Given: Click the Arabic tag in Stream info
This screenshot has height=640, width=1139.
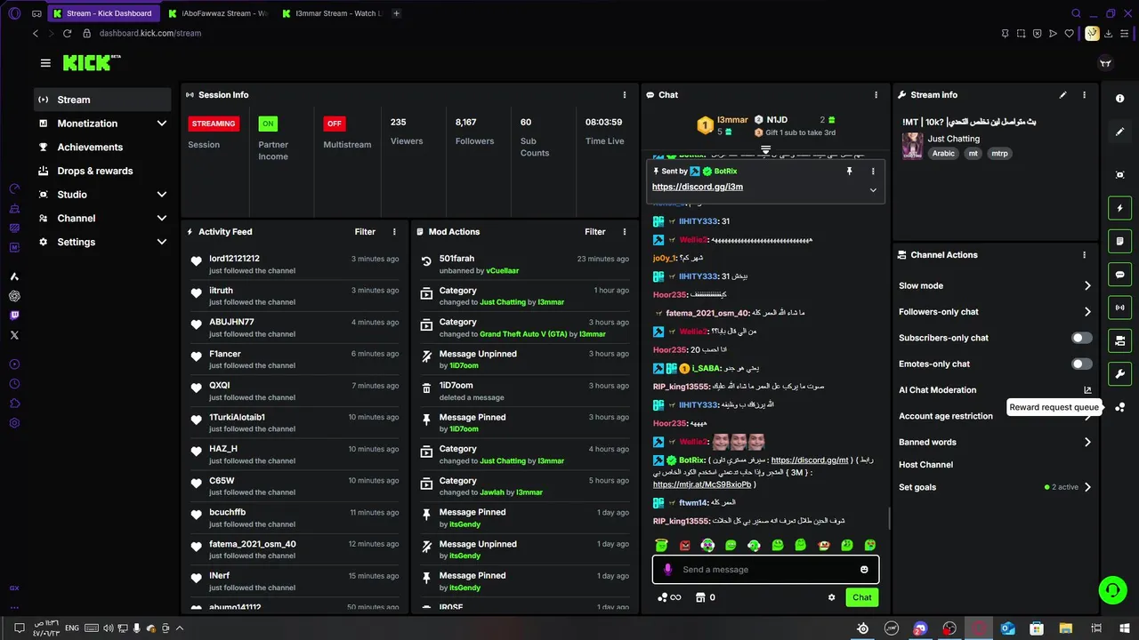Looking at the screenshot, I should (943, 154).
